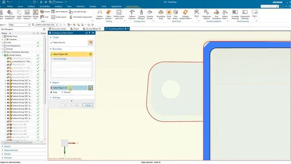This screenshot has width=291, height=164.
Task: Expand the Settings section in dialog
Action: point(50,97)
